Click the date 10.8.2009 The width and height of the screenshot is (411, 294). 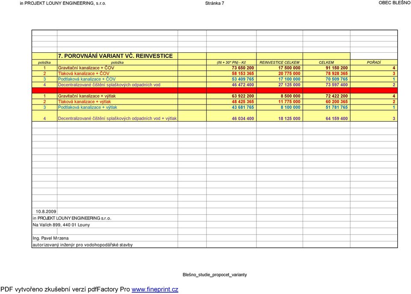[46, 212]
